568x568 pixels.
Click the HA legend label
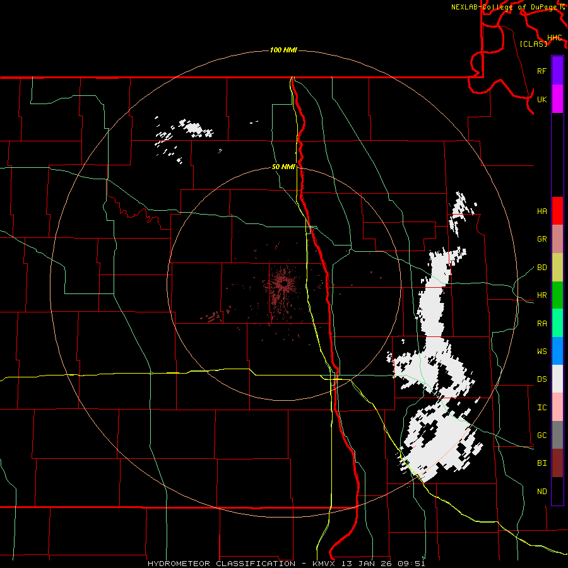tap(541, 211)
